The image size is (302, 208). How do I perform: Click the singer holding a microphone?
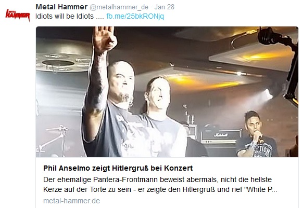[257, 134]
